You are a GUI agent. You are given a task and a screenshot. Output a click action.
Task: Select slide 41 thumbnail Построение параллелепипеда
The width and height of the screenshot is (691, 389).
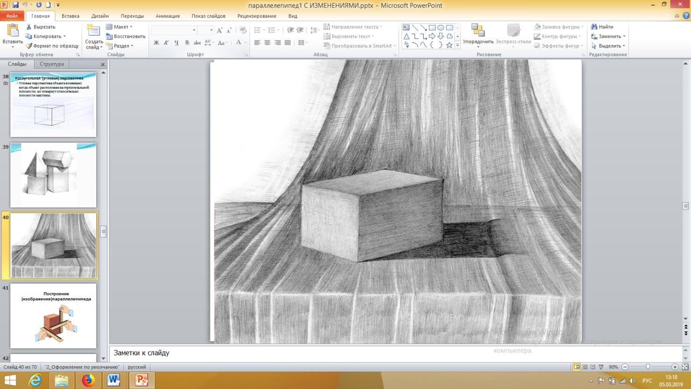click(x=53, y=316)
